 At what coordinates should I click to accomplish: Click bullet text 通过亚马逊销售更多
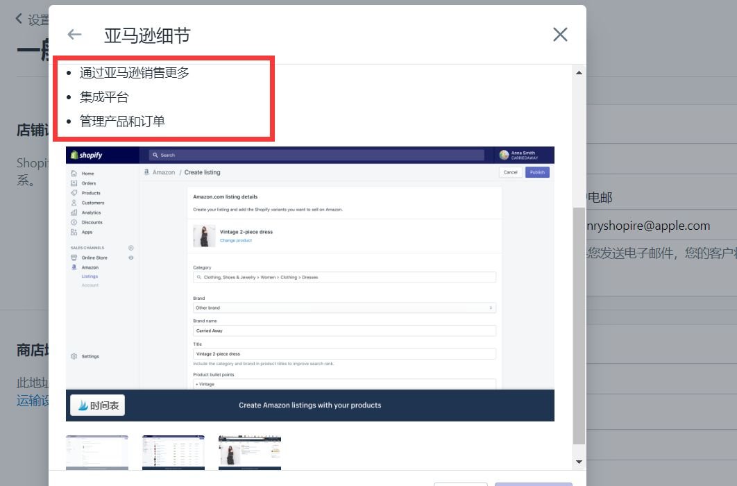tap(135, 73)
